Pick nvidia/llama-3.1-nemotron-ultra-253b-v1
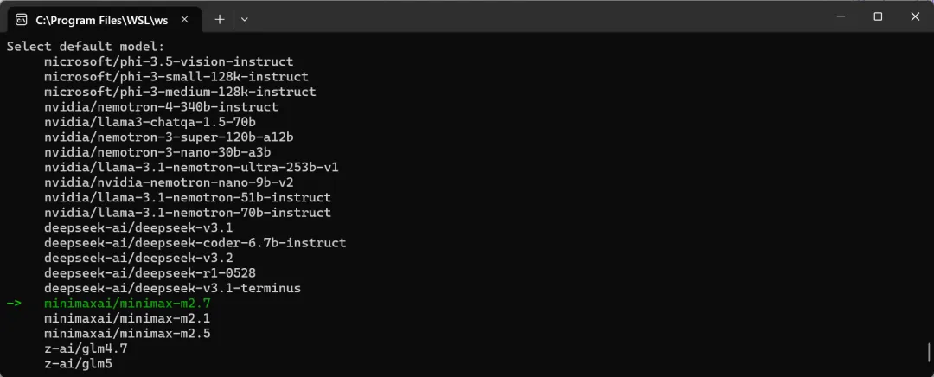 pyautogui.click(x=191, y=167)
